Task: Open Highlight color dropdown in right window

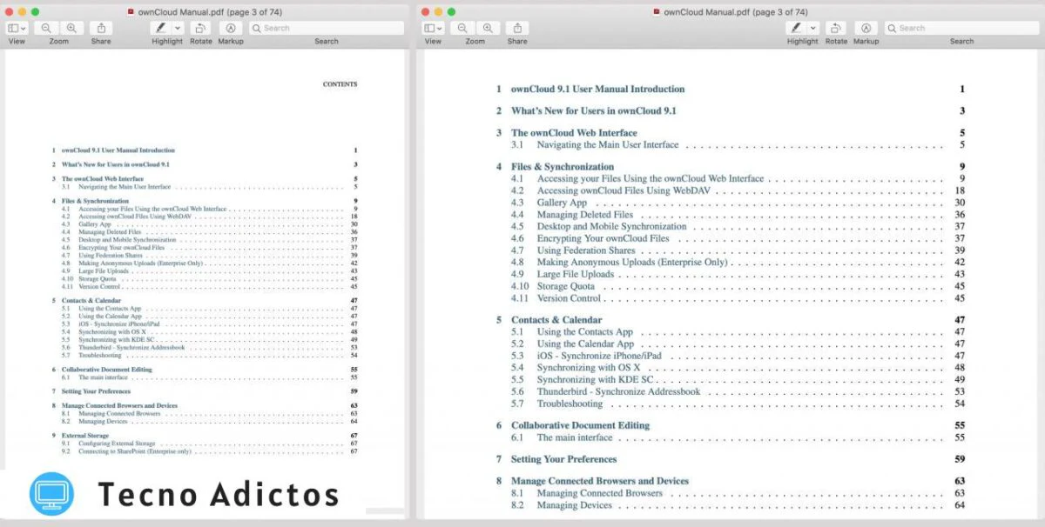Action: (x=813, y=28)
